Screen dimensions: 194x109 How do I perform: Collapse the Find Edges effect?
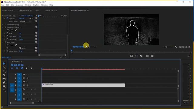3,42
